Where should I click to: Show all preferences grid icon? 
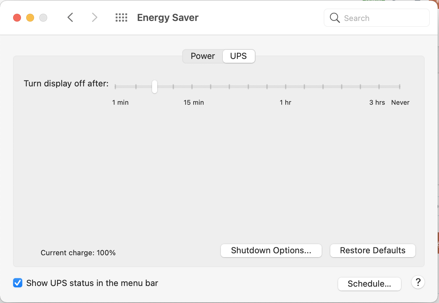coord(121,17)
